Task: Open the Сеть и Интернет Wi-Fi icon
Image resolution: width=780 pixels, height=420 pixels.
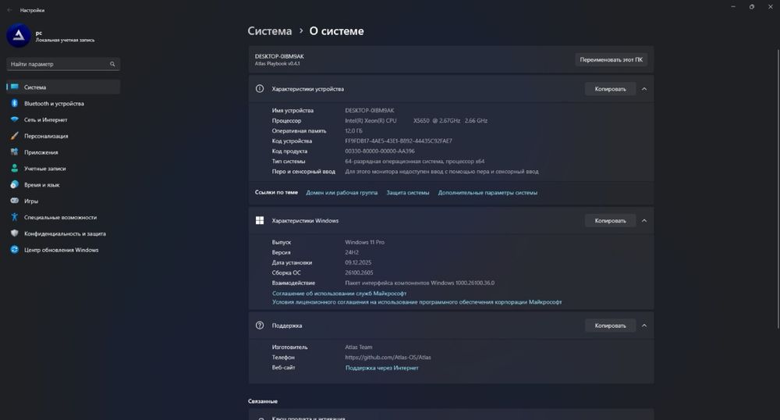Action: click(14, 119)
